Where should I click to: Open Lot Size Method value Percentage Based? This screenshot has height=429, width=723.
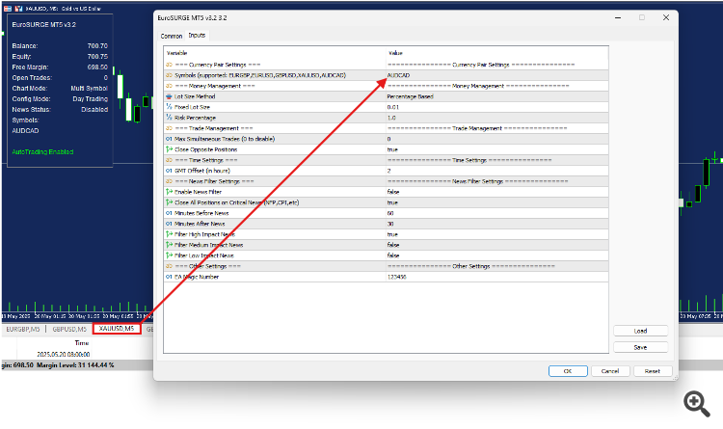click(497, 96)
